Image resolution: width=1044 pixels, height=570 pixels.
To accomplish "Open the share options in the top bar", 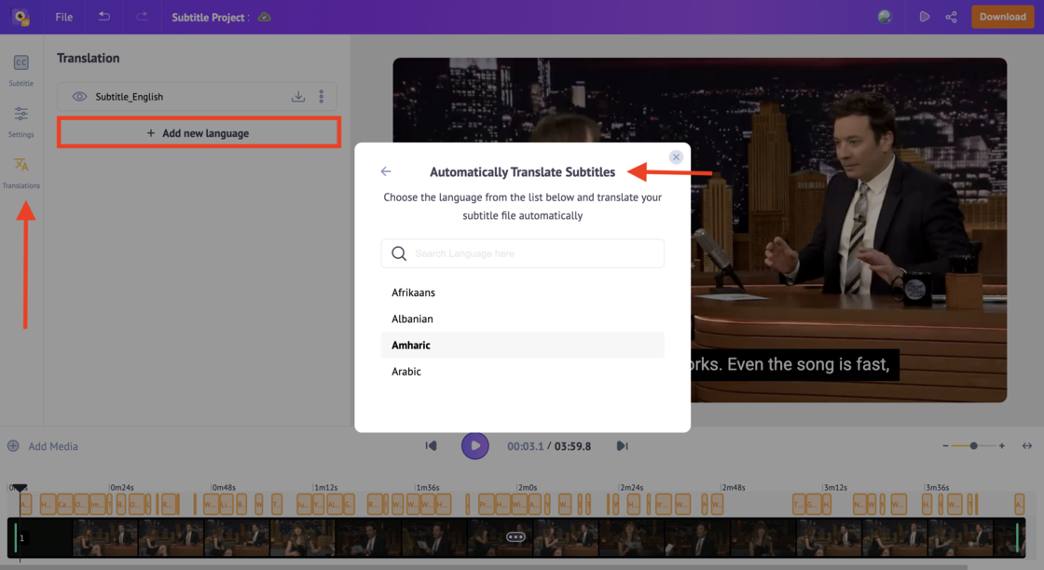I will click(x=951, y=17).
